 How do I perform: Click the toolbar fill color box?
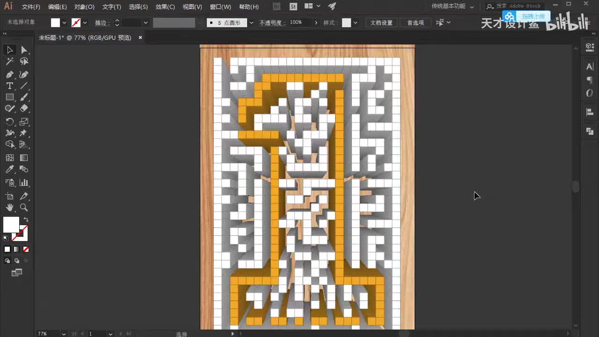(x=11, y=225)
